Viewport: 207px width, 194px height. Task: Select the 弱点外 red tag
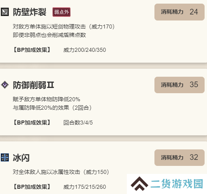pyautogui.click(x=61, y=12)
